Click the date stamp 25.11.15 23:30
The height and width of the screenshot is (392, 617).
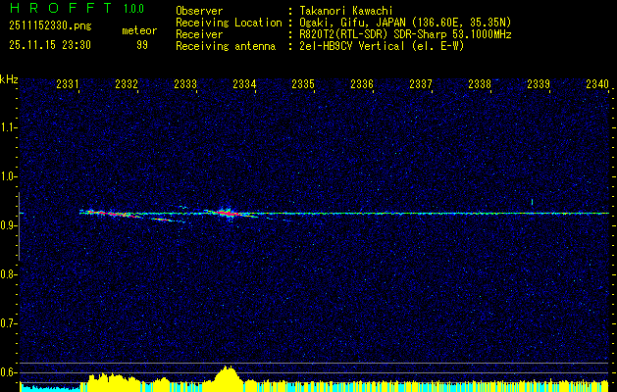pos(50,45)
